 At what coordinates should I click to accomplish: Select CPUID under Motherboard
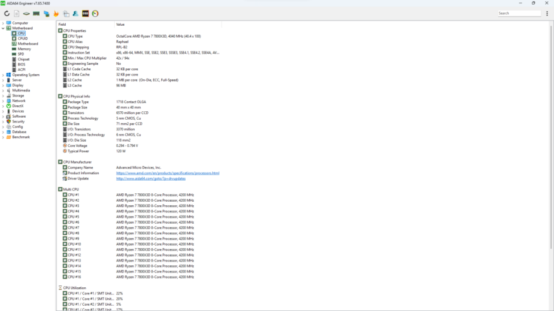click(23, 38)
